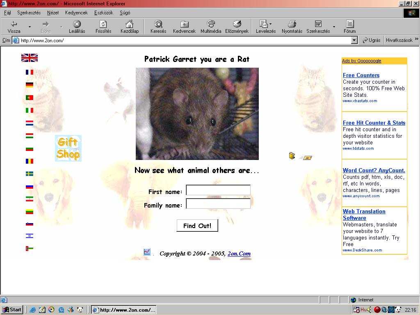Viewport: 420px width, 315px height.
Task: Click the First name input field
Action: coord(218,190)
